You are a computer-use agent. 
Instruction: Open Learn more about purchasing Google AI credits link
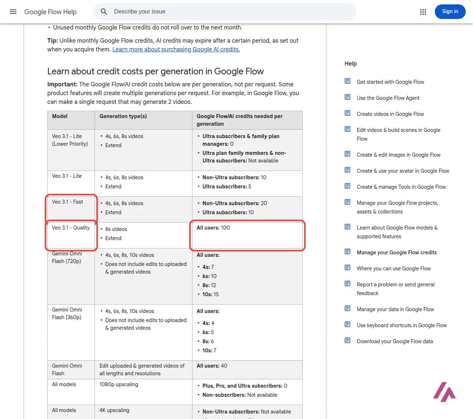click(x=176, y=49)
